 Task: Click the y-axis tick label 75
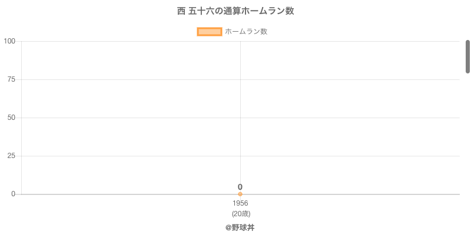click(x=11, y=79)
